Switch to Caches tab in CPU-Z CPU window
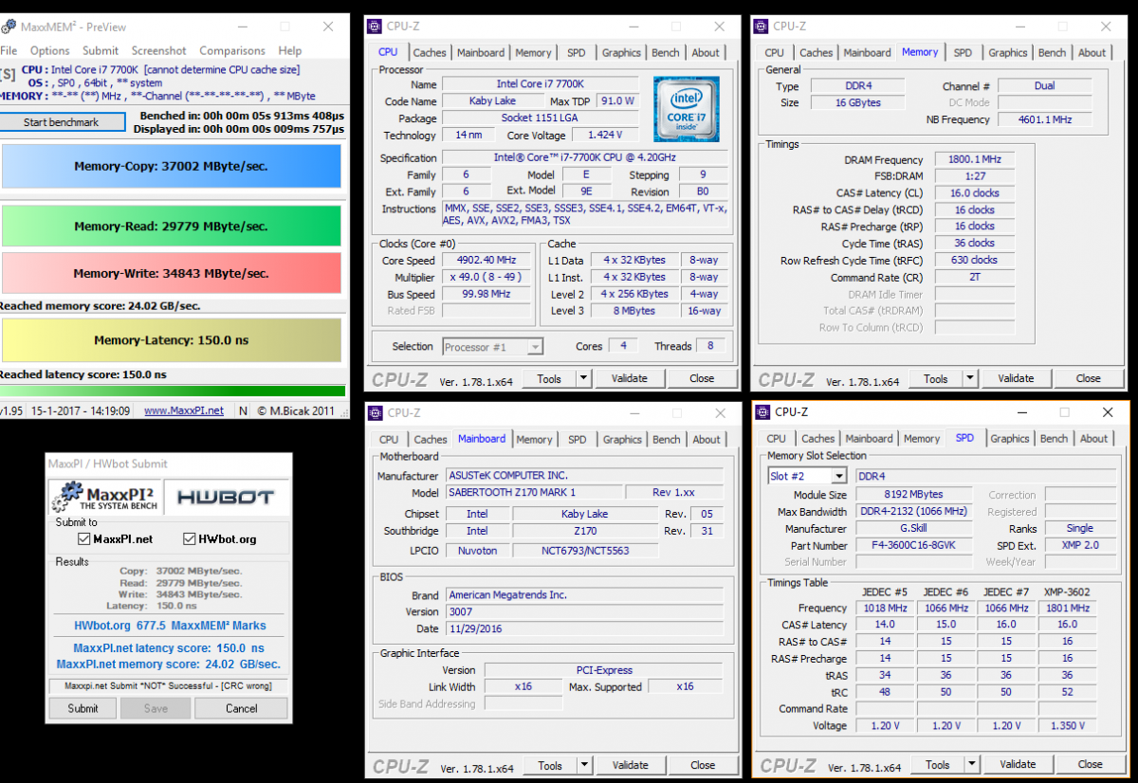Screen dimensions: 1138x783 click(430, 53)
